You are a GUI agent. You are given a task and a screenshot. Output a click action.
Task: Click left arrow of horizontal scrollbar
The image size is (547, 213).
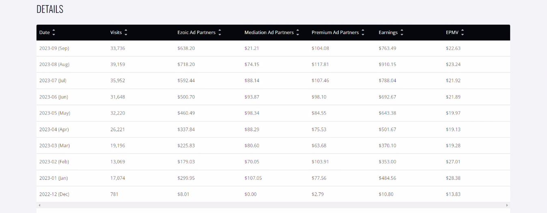39,205
